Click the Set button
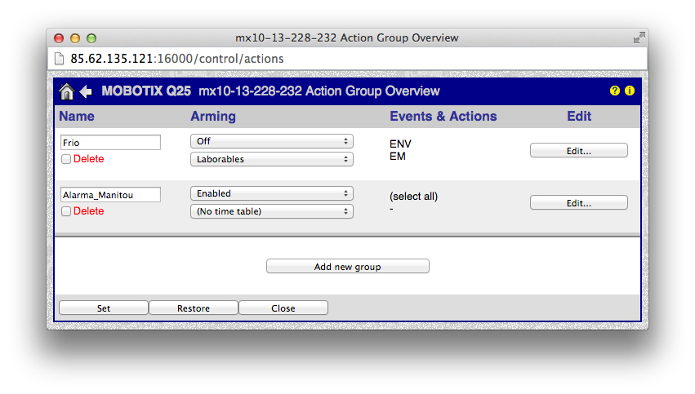 104,308
